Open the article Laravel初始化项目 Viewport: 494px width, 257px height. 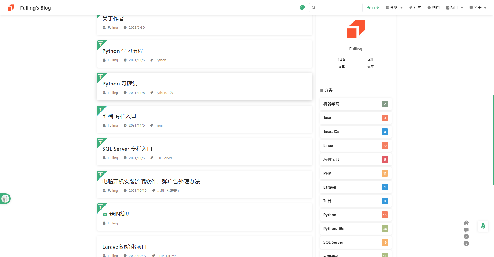pos(124,247)
